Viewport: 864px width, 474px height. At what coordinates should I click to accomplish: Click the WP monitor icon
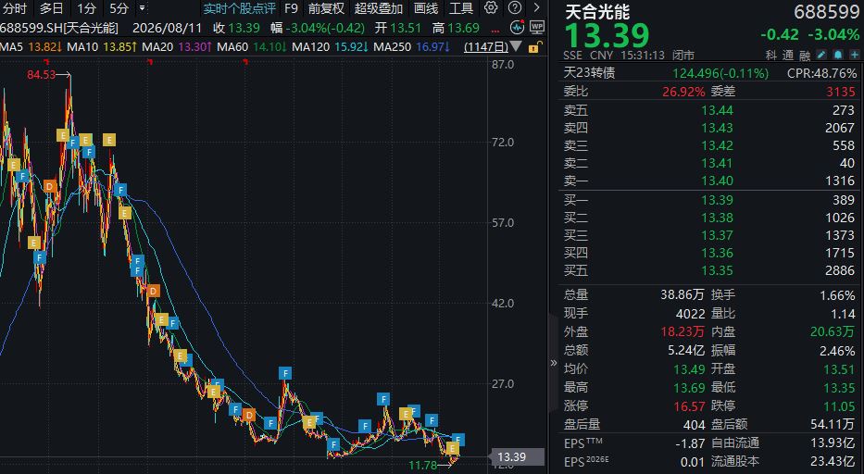[537, 27]
